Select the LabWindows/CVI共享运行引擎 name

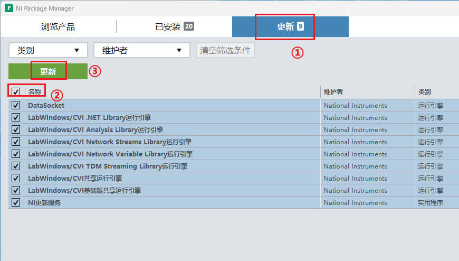point(75,178)
